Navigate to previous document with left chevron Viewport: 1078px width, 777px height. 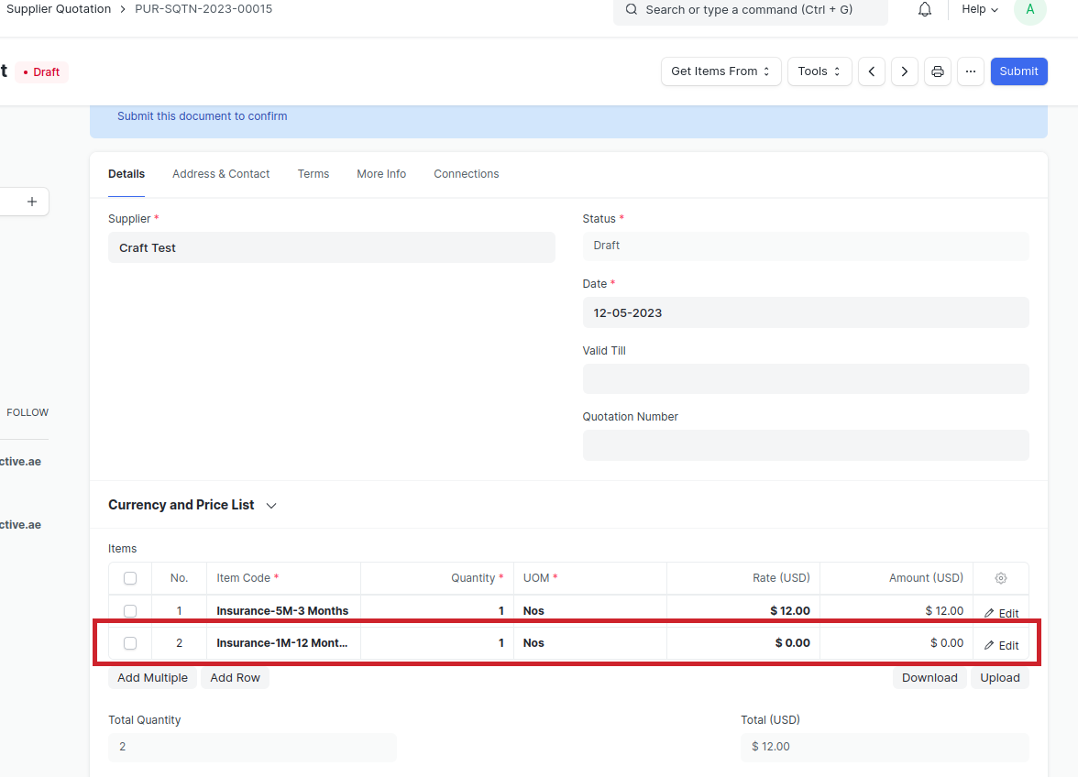tap(871, 71)
